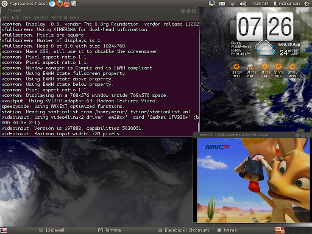This screenshot has height=234, width=312.
Task: Click the wireless network indicator icon
Action: pyautogui.click(x=232, y=4)
